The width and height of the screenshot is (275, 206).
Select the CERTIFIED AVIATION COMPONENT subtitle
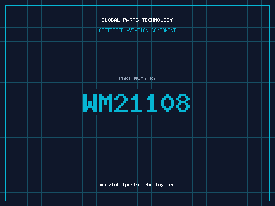(137, 30)
